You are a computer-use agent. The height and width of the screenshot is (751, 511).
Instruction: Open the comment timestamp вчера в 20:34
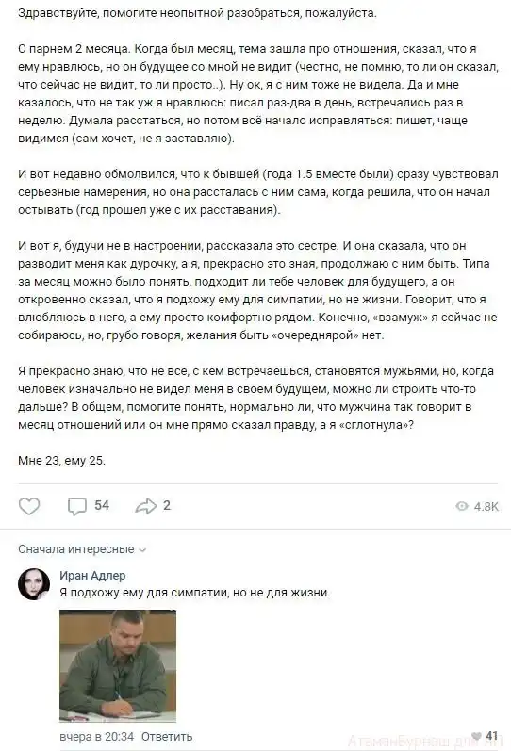(97, 736)
